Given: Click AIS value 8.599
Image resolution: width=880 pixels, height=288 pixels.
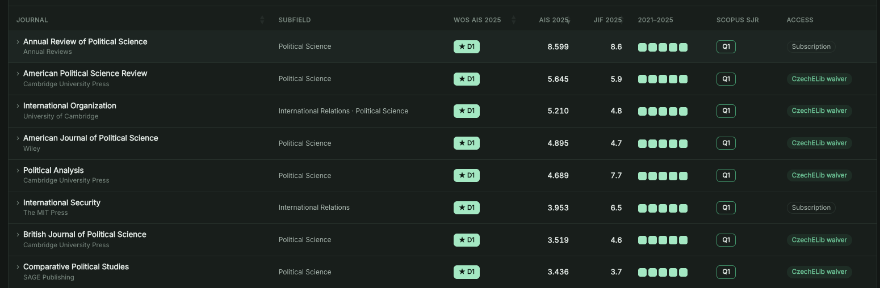Looking at the screenshot, I should 558,46.
